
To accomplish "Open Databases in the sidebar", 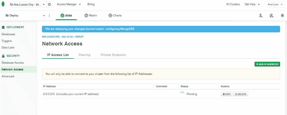I will coord(8,34).
